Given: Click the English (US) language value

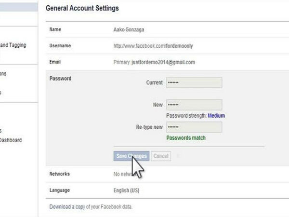Looking at the screenshot, I should [x=126, y=190].
